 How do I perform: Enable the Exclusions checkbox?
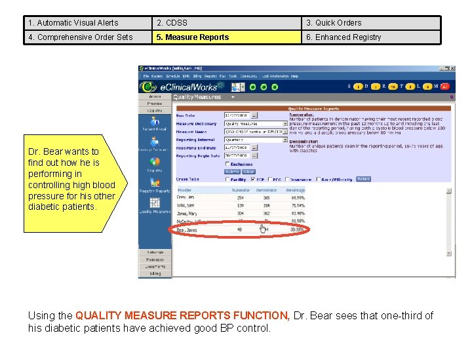point(227,164)
